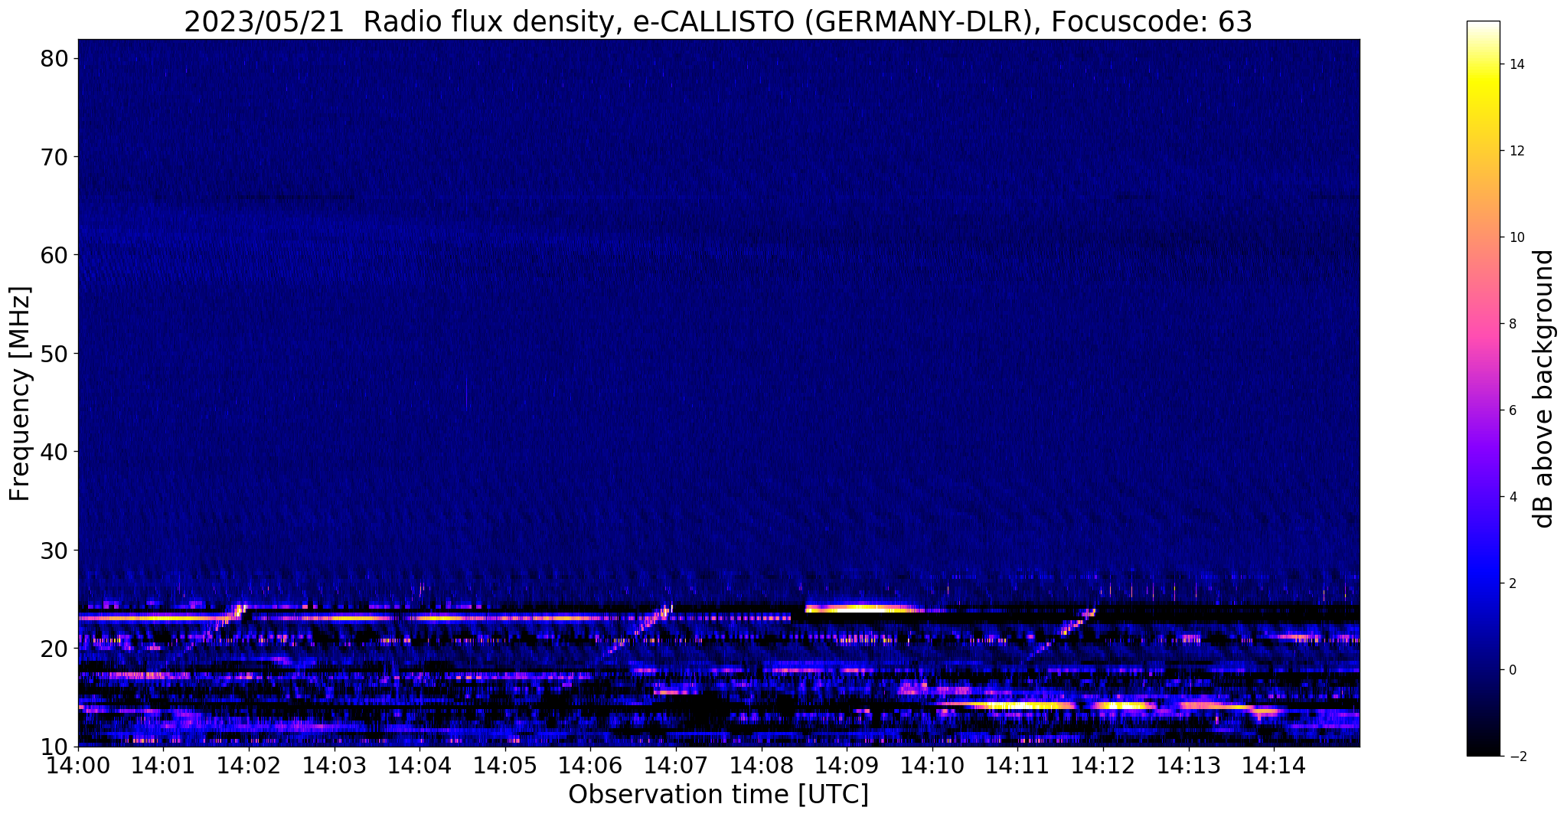Image resolution: width=1567 pixels, height=817 pixels.
Task: Click the colorbar tick label 2
Action: tap(1512, 583)
